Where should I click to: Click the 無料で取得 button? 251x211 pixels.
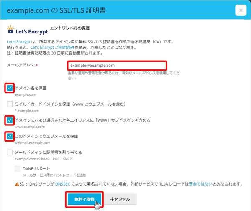pos(85,199)
